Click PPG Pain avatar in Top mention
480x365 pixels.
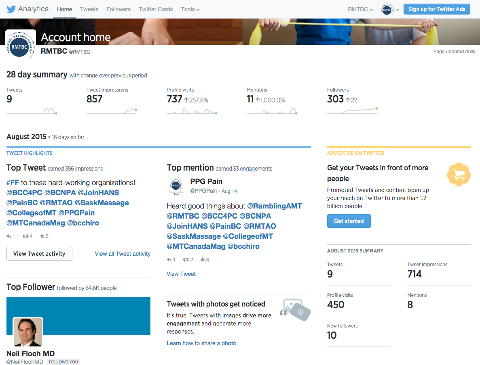coord(176,187)
